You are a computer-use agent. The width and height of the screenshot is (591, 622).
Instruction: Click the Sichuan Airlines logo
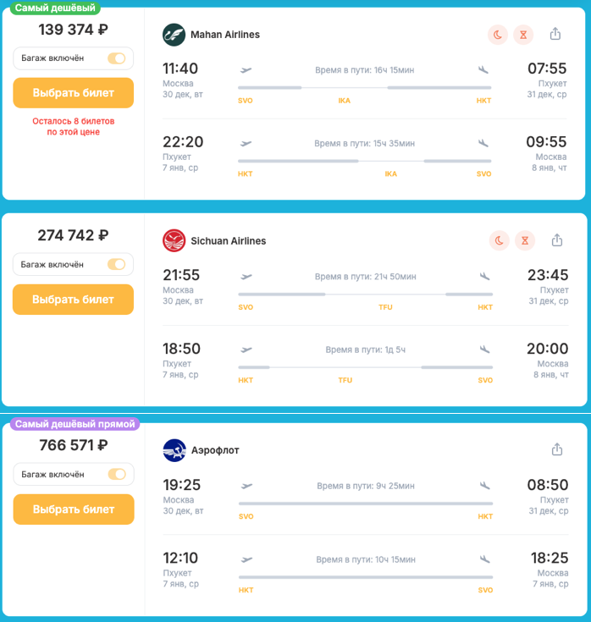coord(174,241)
